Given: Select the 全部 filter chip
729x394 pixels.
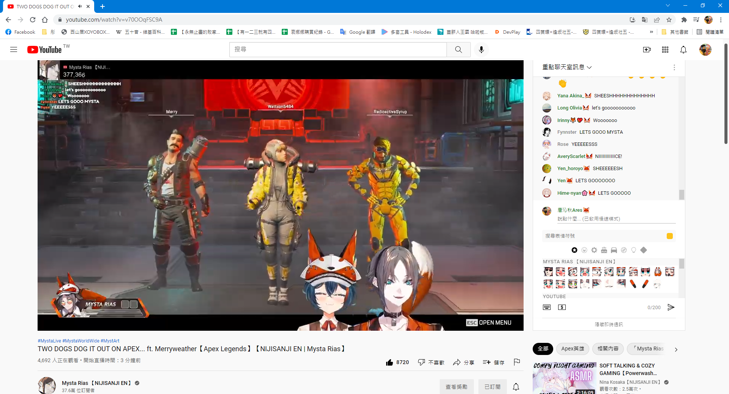Looking at the screenshot, I should [543, 349].
